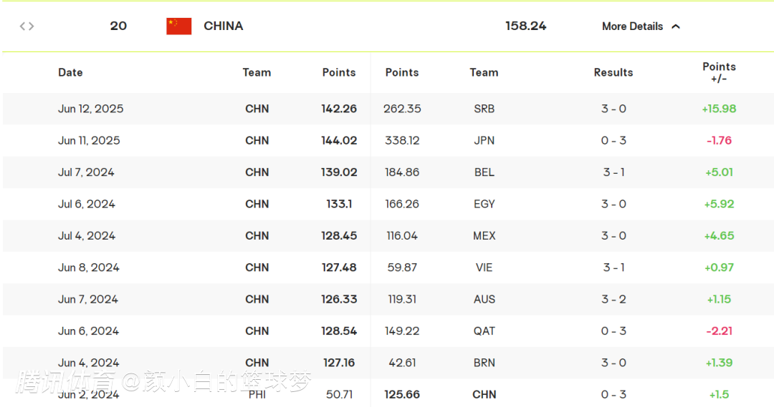Click the Points +/- column header
This screenshot has width=774, height=407.
719,72
